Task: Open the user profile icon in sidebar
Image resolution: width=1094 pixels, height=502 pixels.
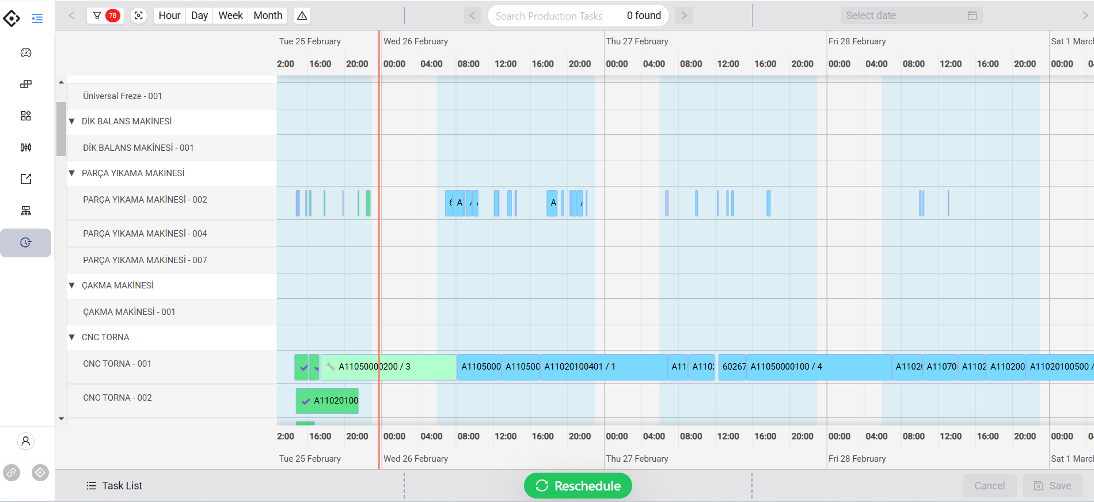Action: [26, 441]
